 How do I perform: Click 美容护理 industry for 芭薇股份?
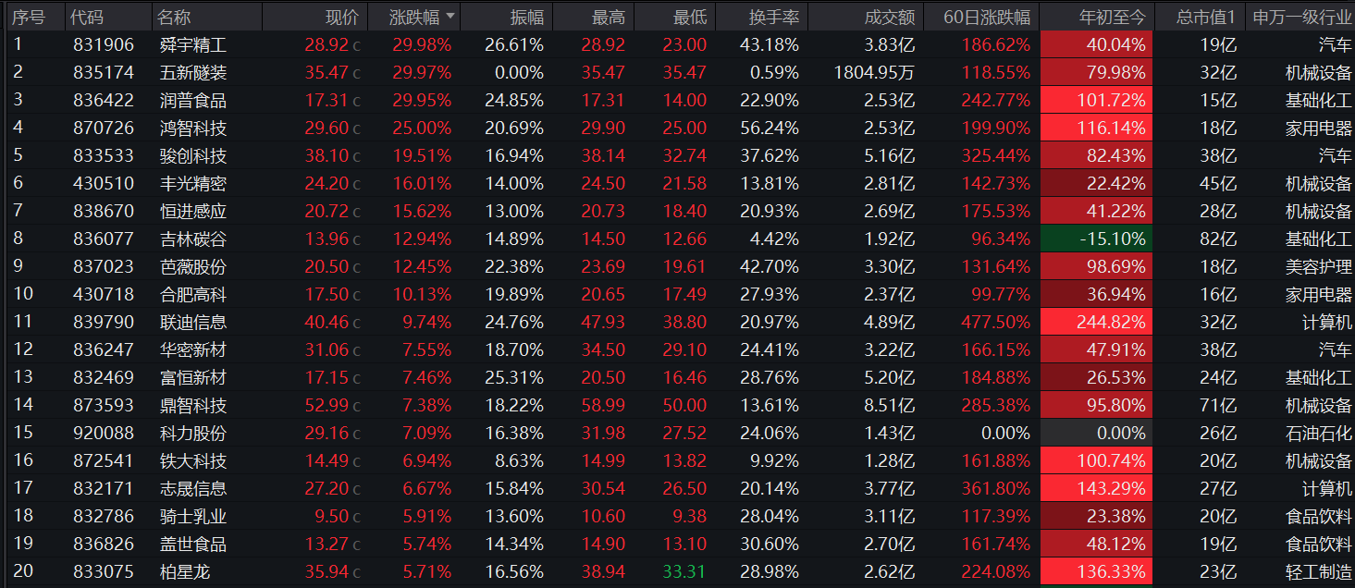[1318, 267]
